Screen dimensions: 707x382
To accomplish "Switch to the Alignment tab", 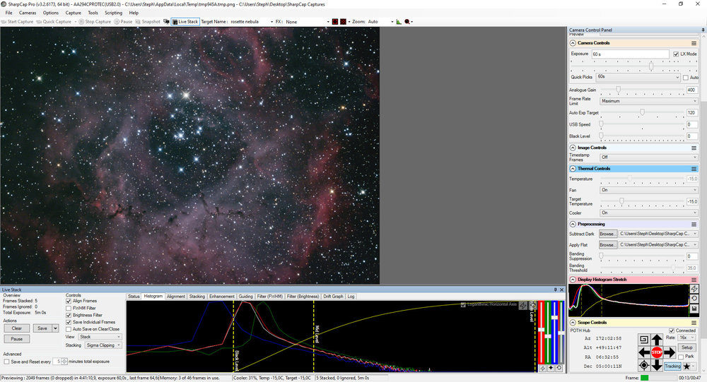I will pyautogui.click(x=176, y=297).
